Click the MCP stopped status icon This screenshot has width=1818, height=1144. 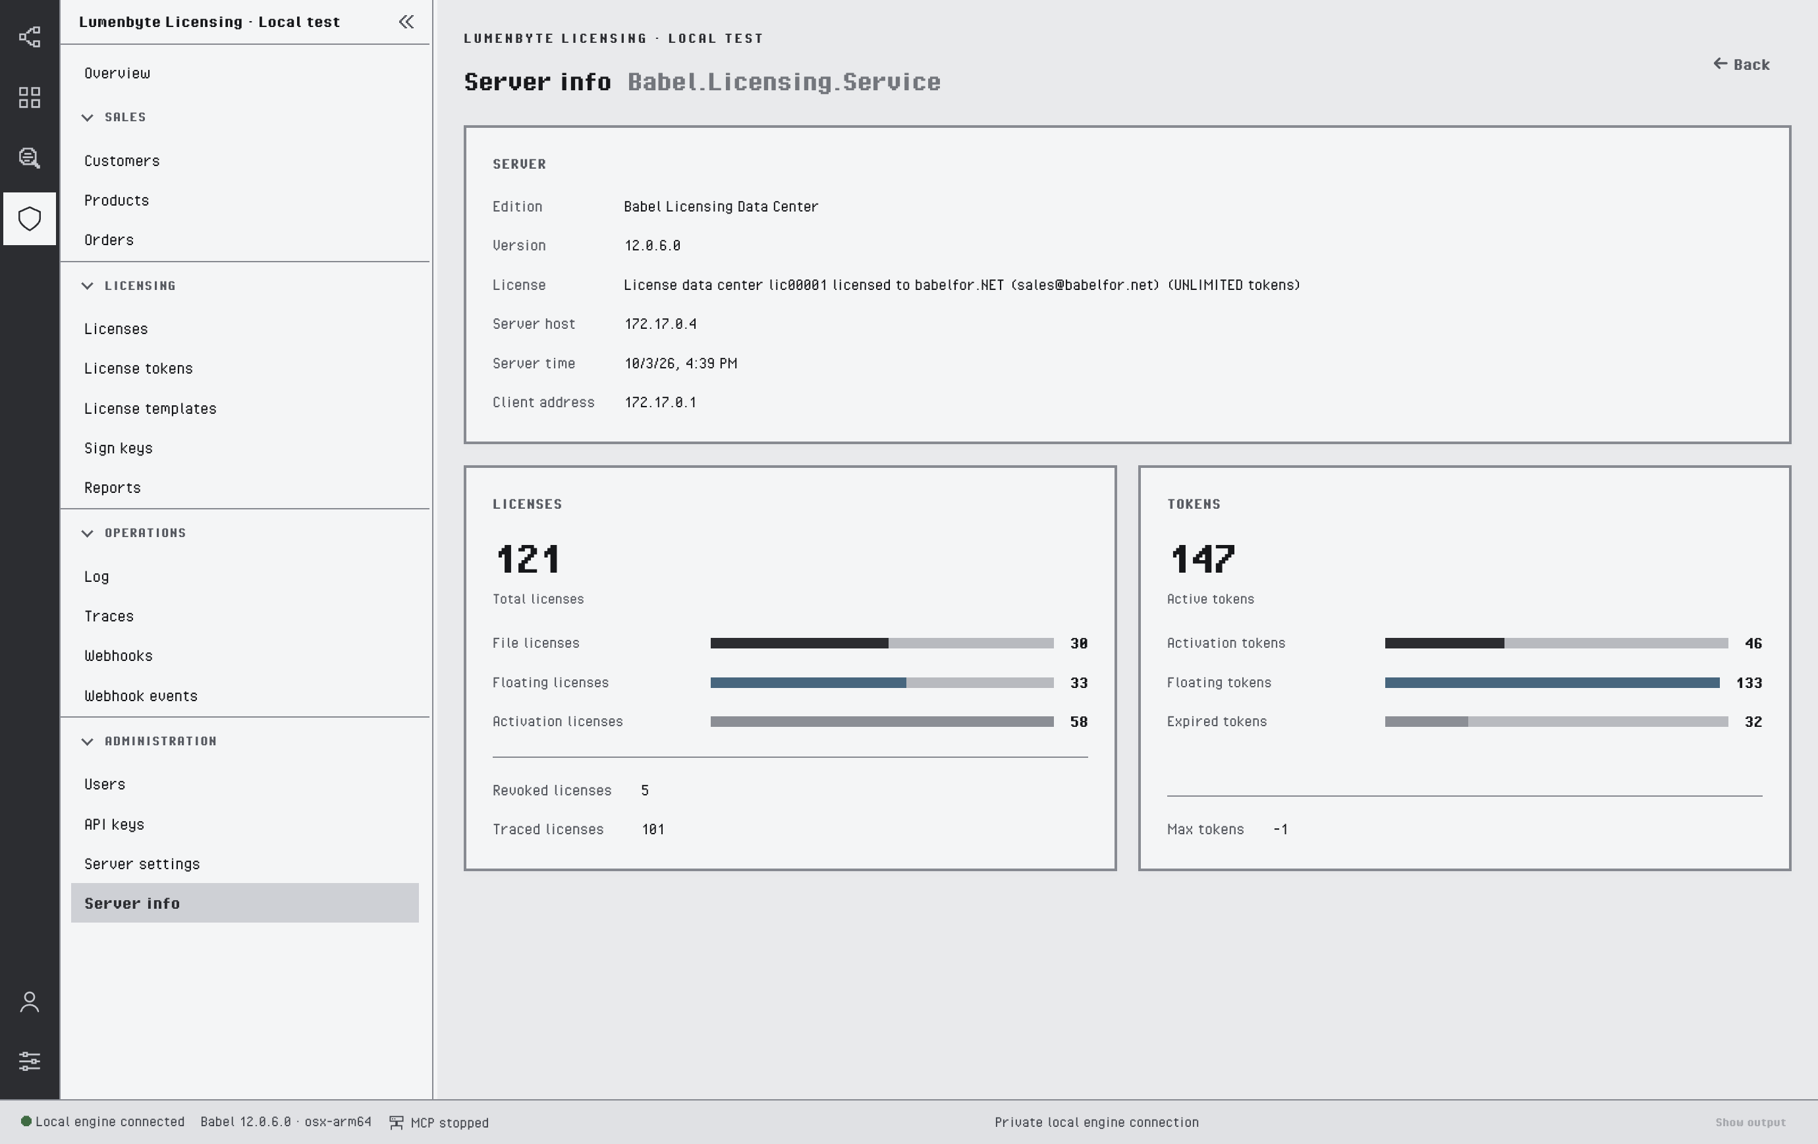pyautogui.click(x=397, y=1123)
